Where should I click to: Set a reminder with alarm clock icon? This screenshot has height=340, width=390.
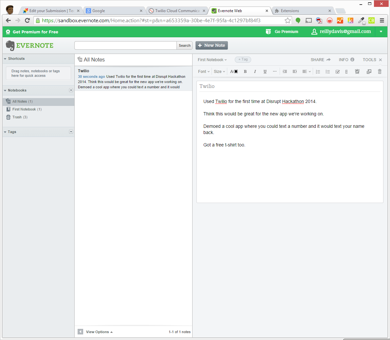coord(357,72)
